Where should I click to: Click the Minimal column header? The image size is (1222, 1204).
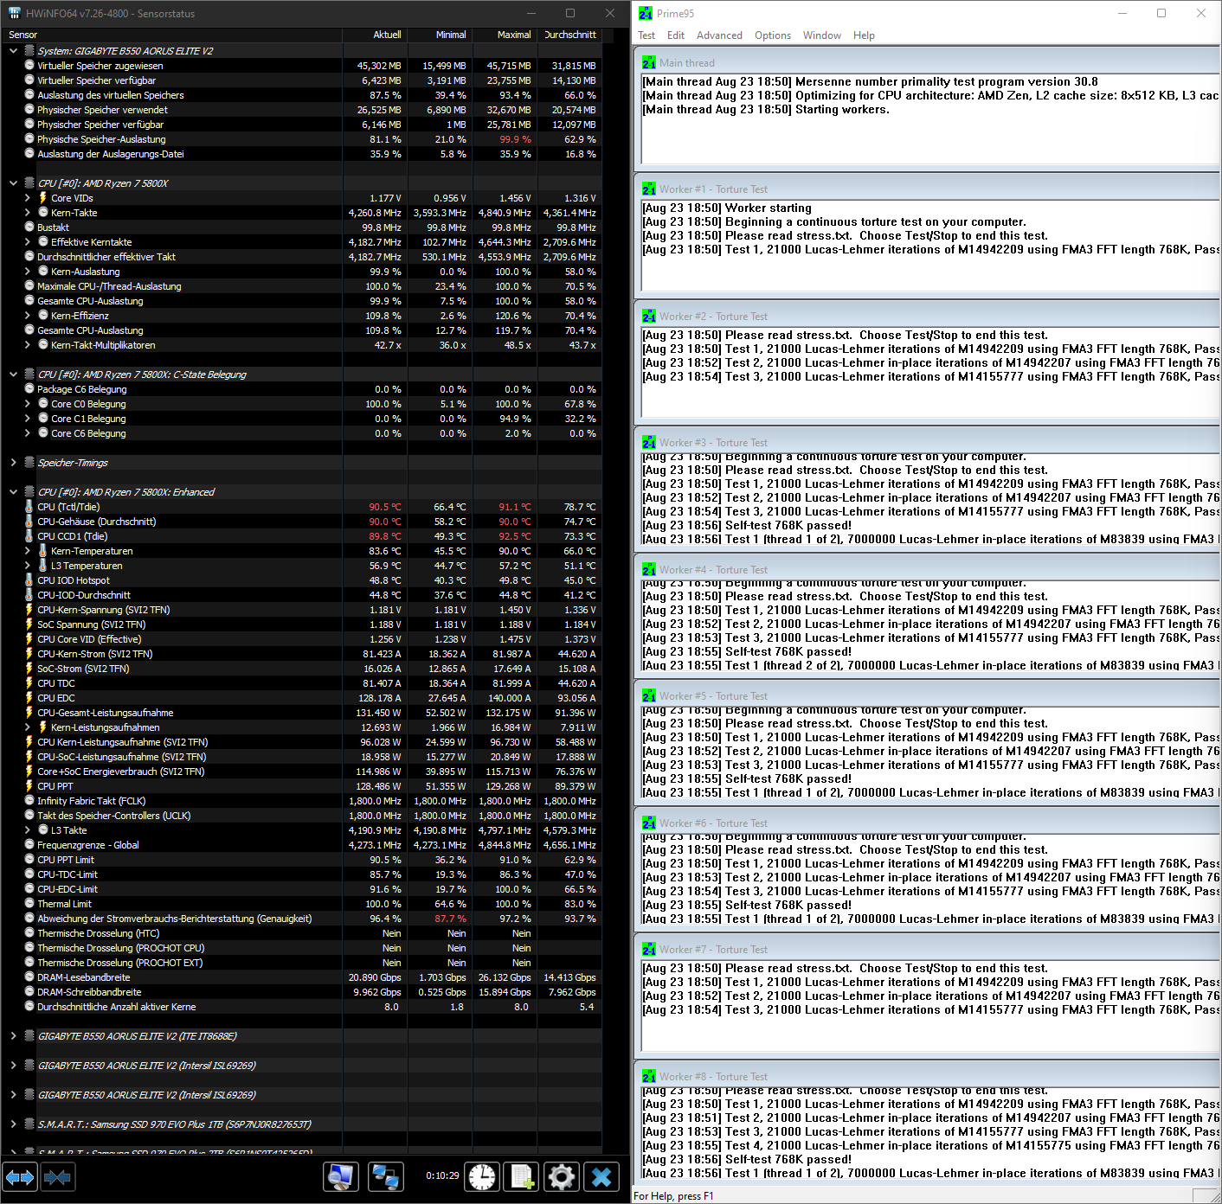pos(441,35)
